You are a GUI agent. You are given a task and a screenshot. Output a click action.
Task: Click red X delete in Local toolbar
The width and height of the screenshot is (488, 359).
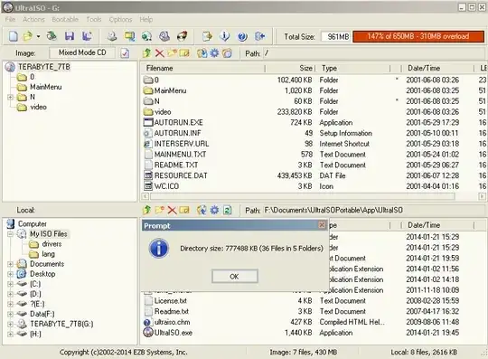[x=172, y=210]
